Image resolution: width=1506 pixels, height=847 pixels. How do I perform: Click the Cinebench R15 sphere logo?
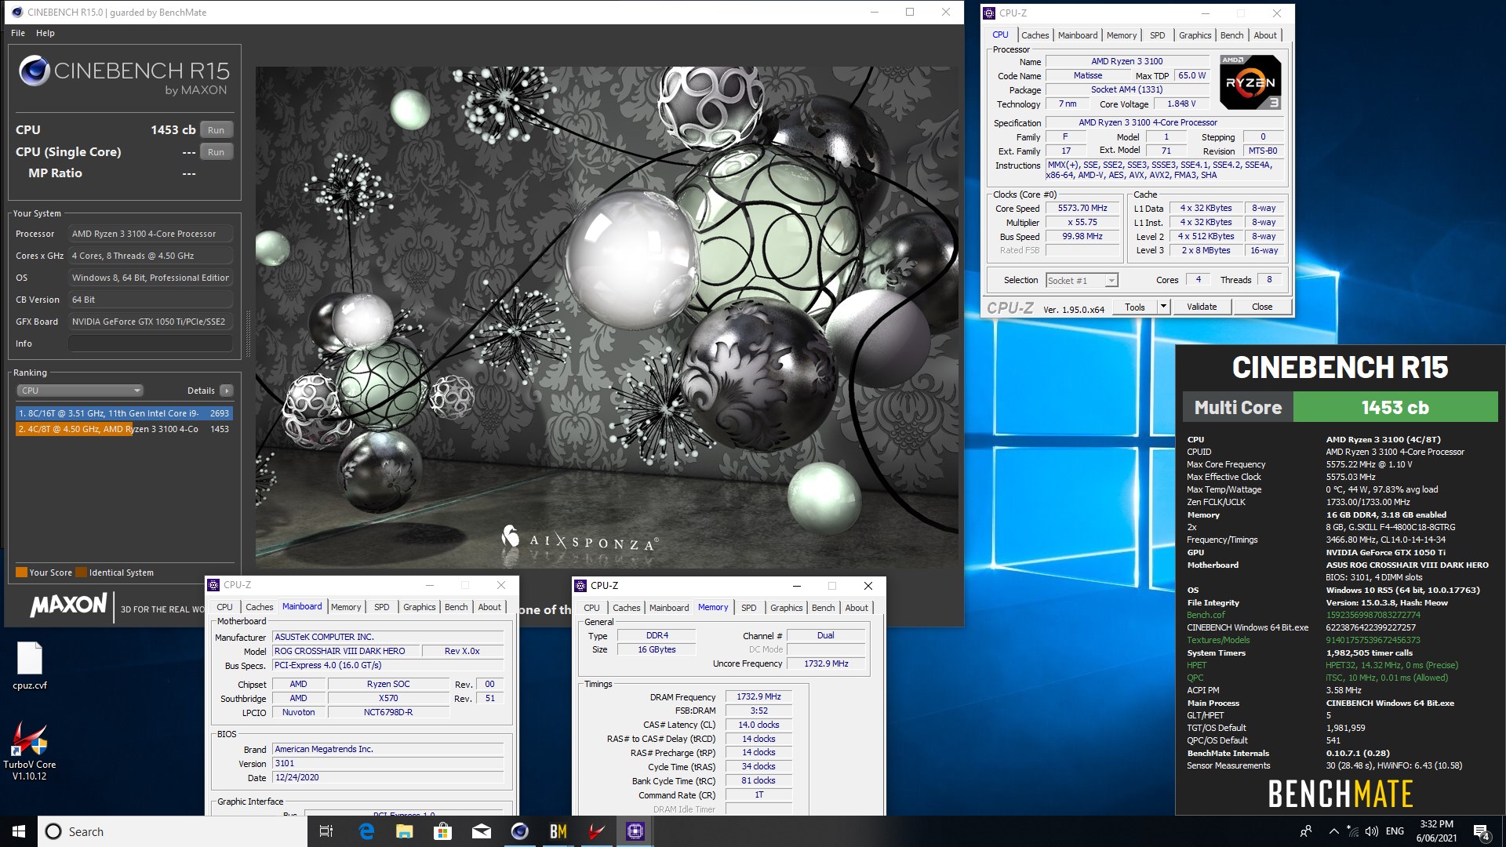tap(35, 71)
